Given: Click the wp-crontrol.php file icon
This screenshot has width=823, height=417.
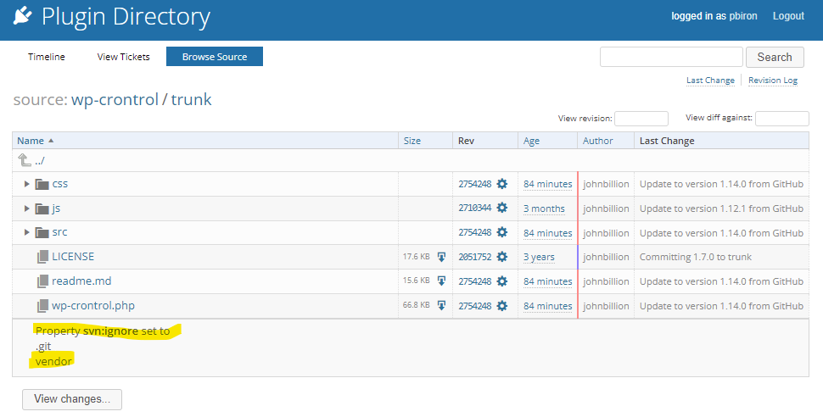Looking at the screenshot, I should [42, 306].
